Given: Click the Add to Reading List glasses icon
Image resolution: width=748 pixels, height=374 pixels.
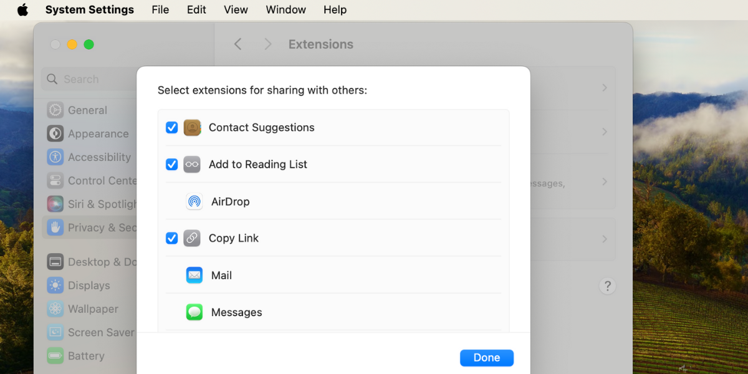Looking at the screenshot, I should 192,165.
